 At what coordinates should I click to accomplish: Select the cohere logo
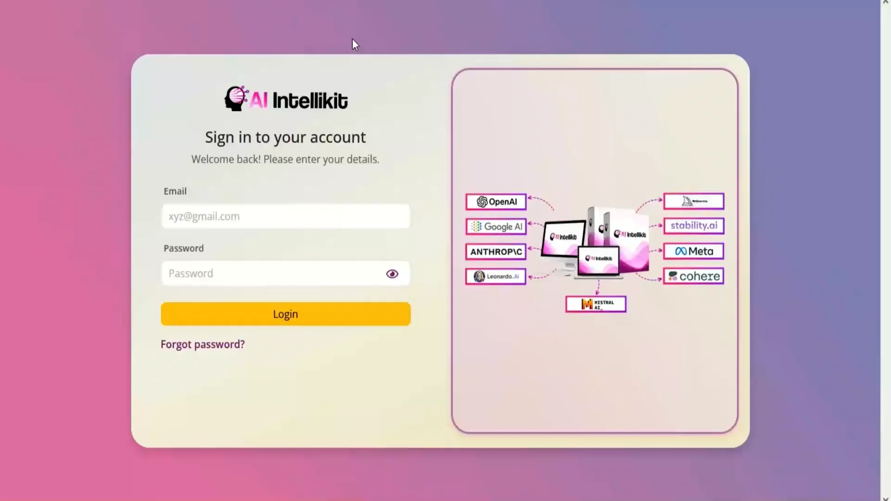tap(693, 276)
